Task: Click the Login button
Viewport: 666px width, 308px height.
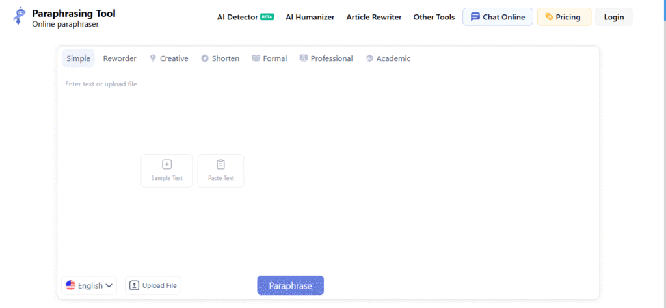Action: 613,17
